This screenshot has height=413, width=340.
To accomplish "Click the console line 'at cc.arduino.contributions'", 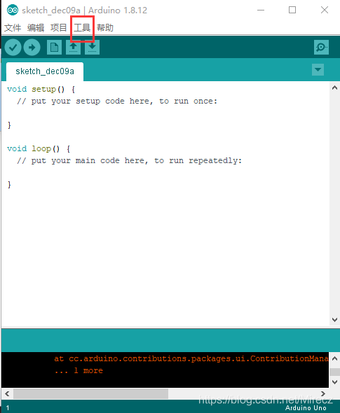I will click(x=191, y=358).
